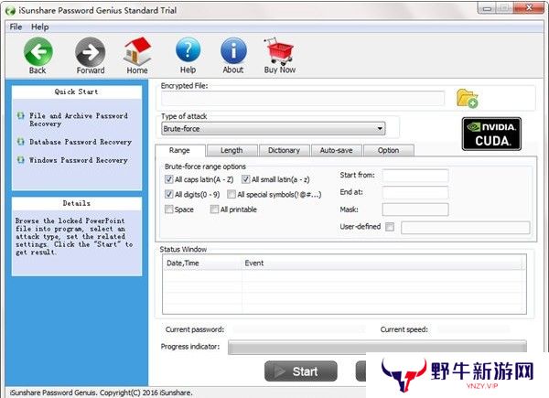
Task: Switch to the Dictionary tab
Action: click(x=284, y=151)
